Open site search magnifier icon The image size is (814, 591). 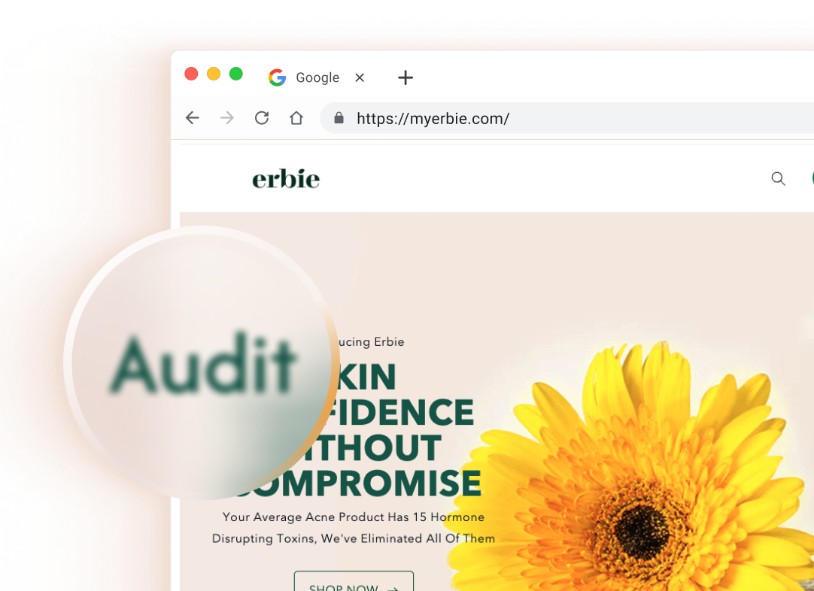[x=778, y=178]
